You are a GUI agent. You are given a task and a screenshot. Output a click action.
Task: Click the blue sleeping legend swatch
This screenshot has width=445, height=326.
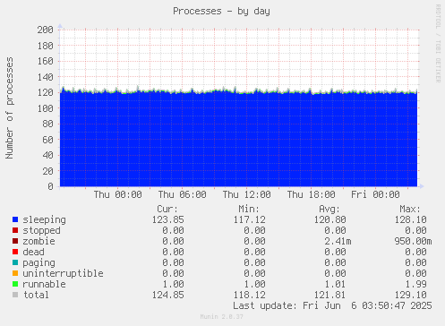point(15,219)
